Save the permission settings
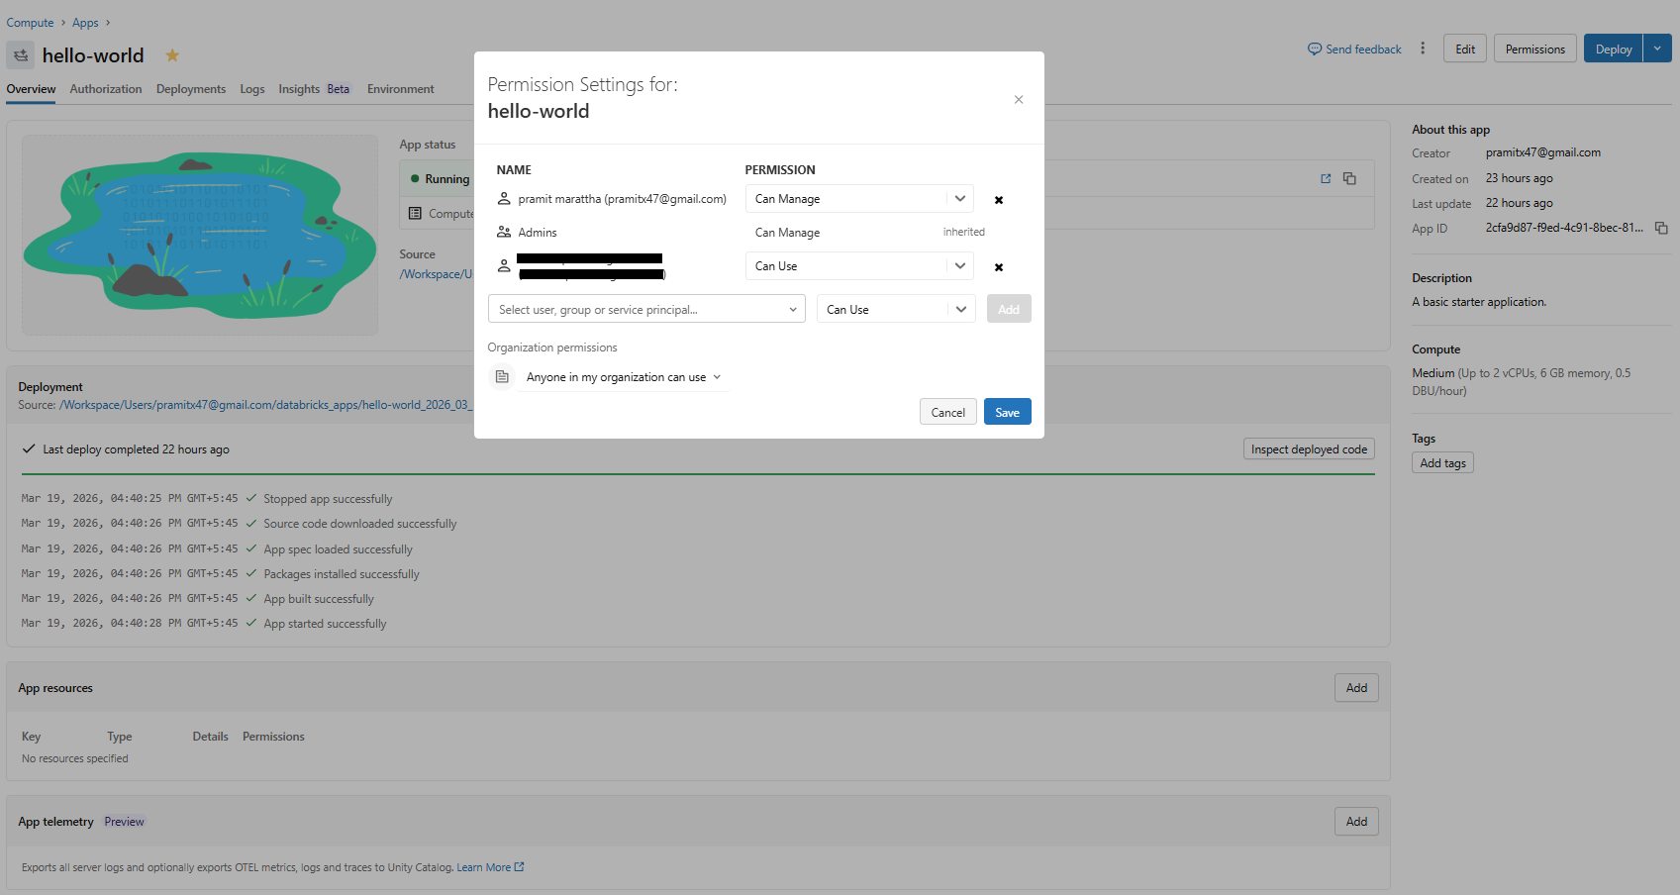Image resolution: width=1680 pixels, height=895 pixels. (1007, 411)
